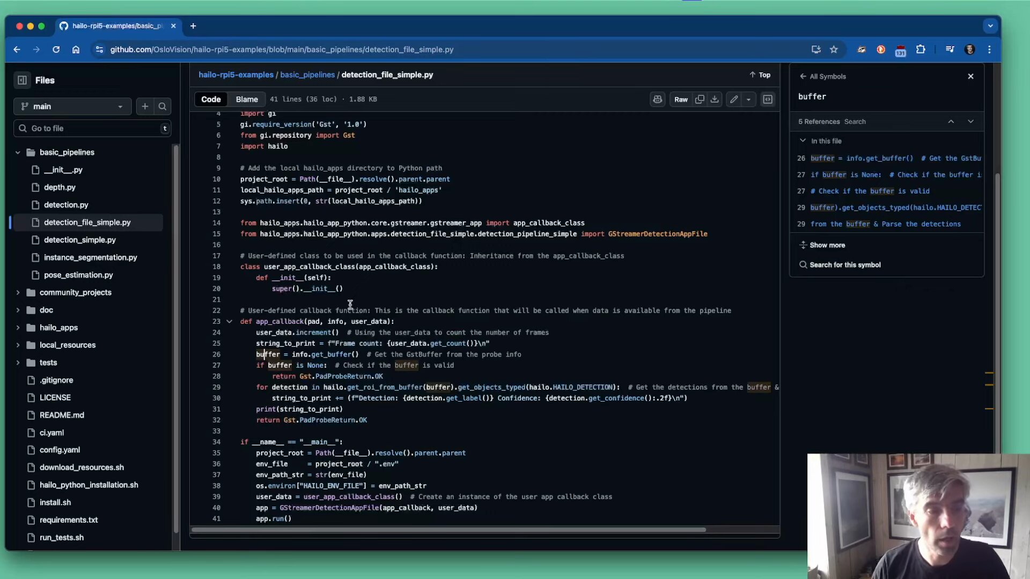Open file search with magnifying glass icon
This screenshot has width=1030, height=579.
pyautogui.click(x=162, y=106)
